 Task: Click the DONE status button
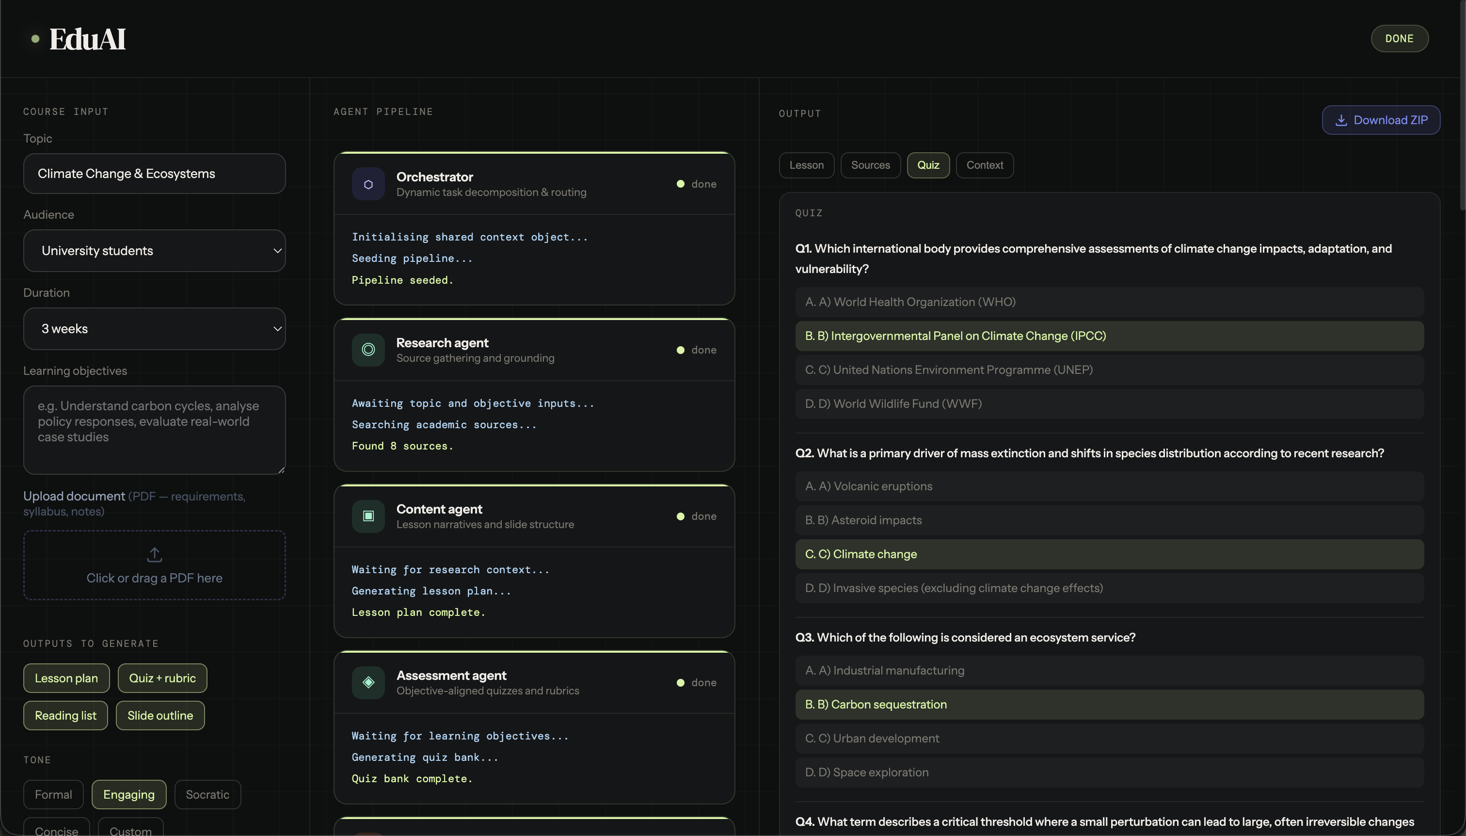[1399, 38]
